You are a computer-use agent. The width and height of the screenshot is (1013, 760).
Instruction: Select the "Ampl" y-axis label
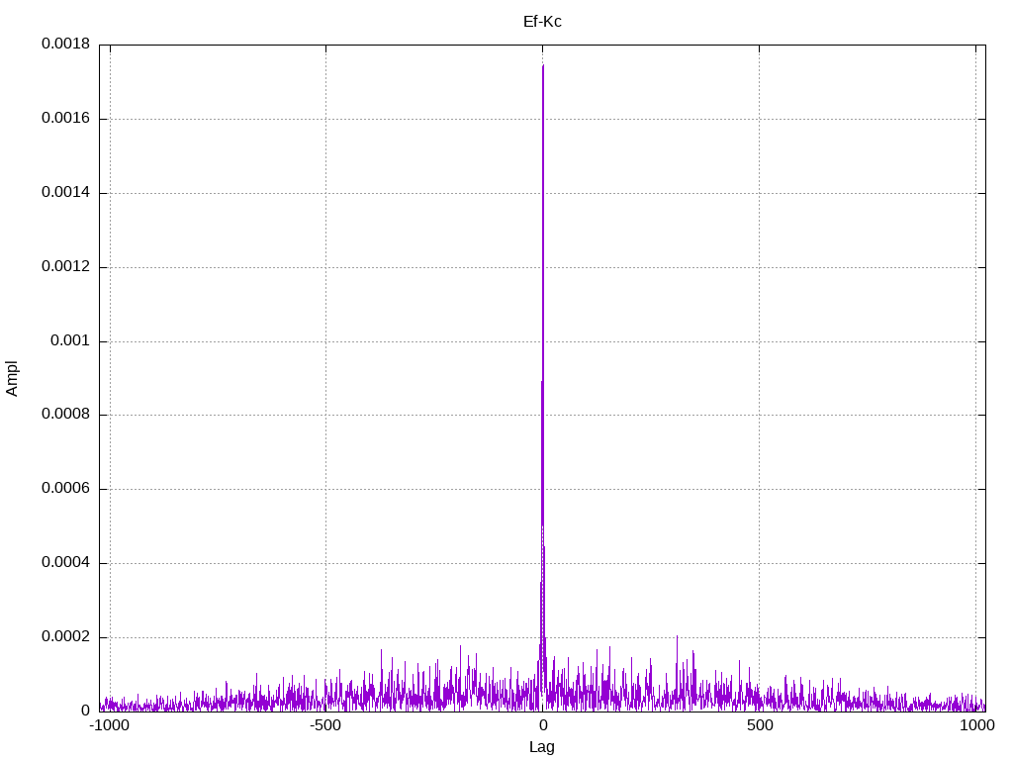click(x=12, y=379)
